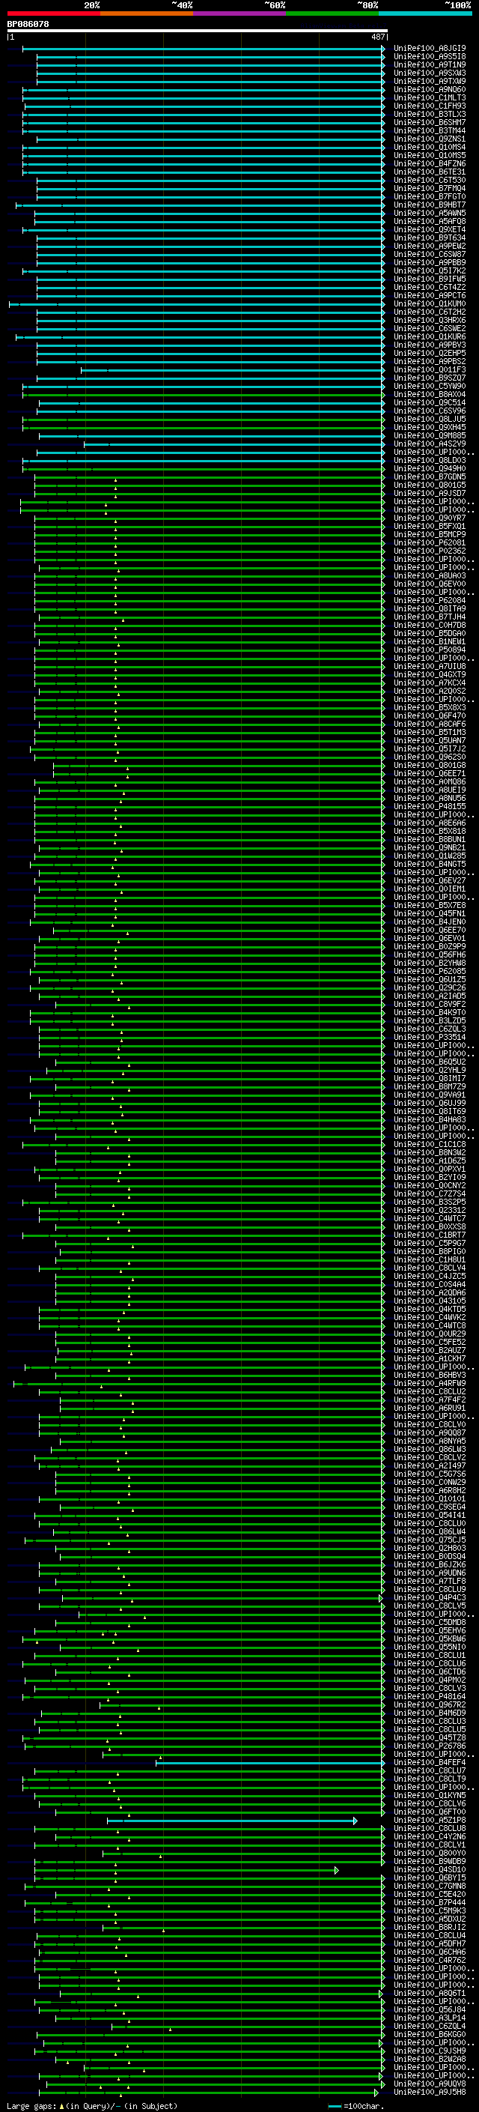The image size is (479, 2112).
Task: Choose hit UniRef100_C1MLT3
Action: (x=430, y=97)
